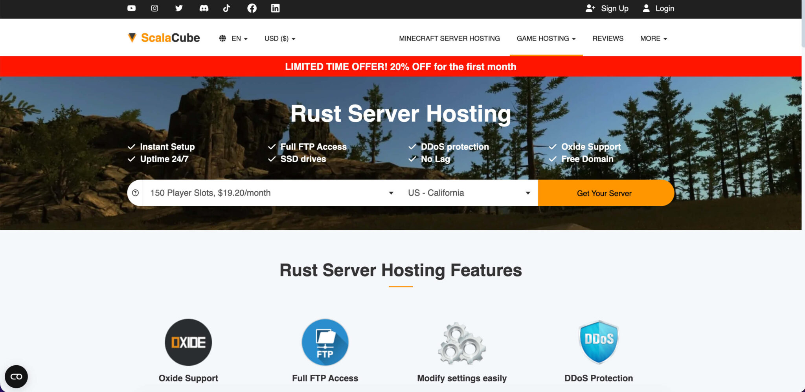This screenshot has width=805, height=392.
Task: Open the Reviews page
Action: coord(608,38)
